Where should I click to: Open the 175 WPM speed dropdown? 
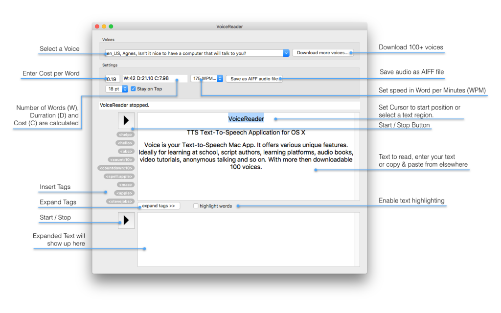[207, 78]
